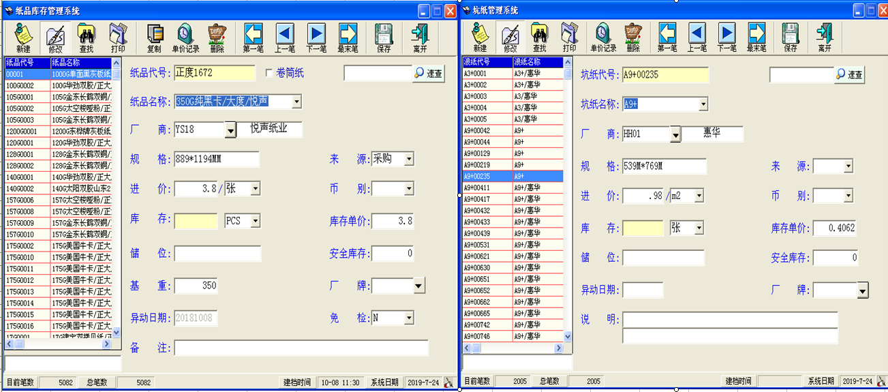
Task: Open the 坑纸名称 A9+ dropdown
Action: (703, 104)
